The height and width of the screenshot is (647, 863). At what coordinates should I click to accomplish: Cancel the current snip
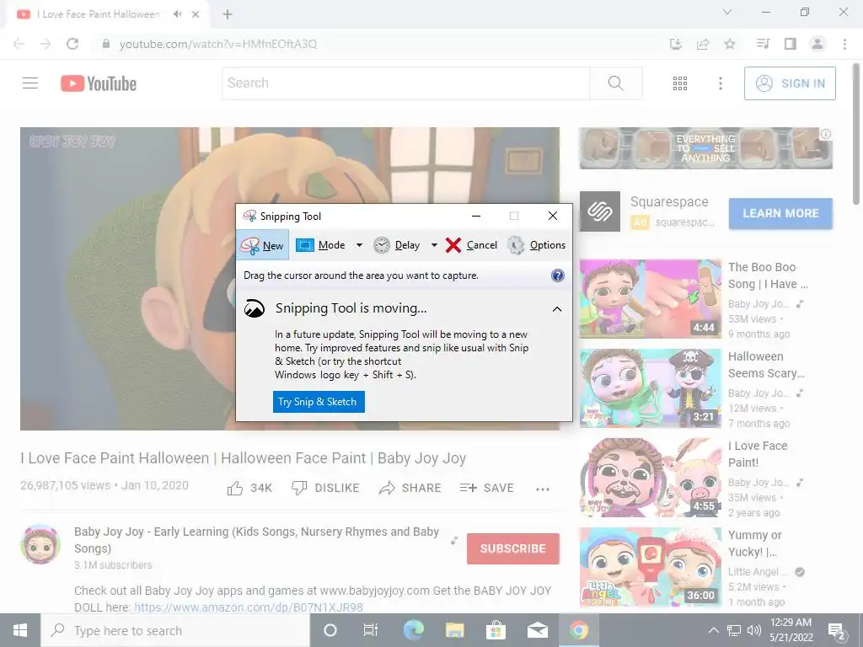tap(472, 245)
